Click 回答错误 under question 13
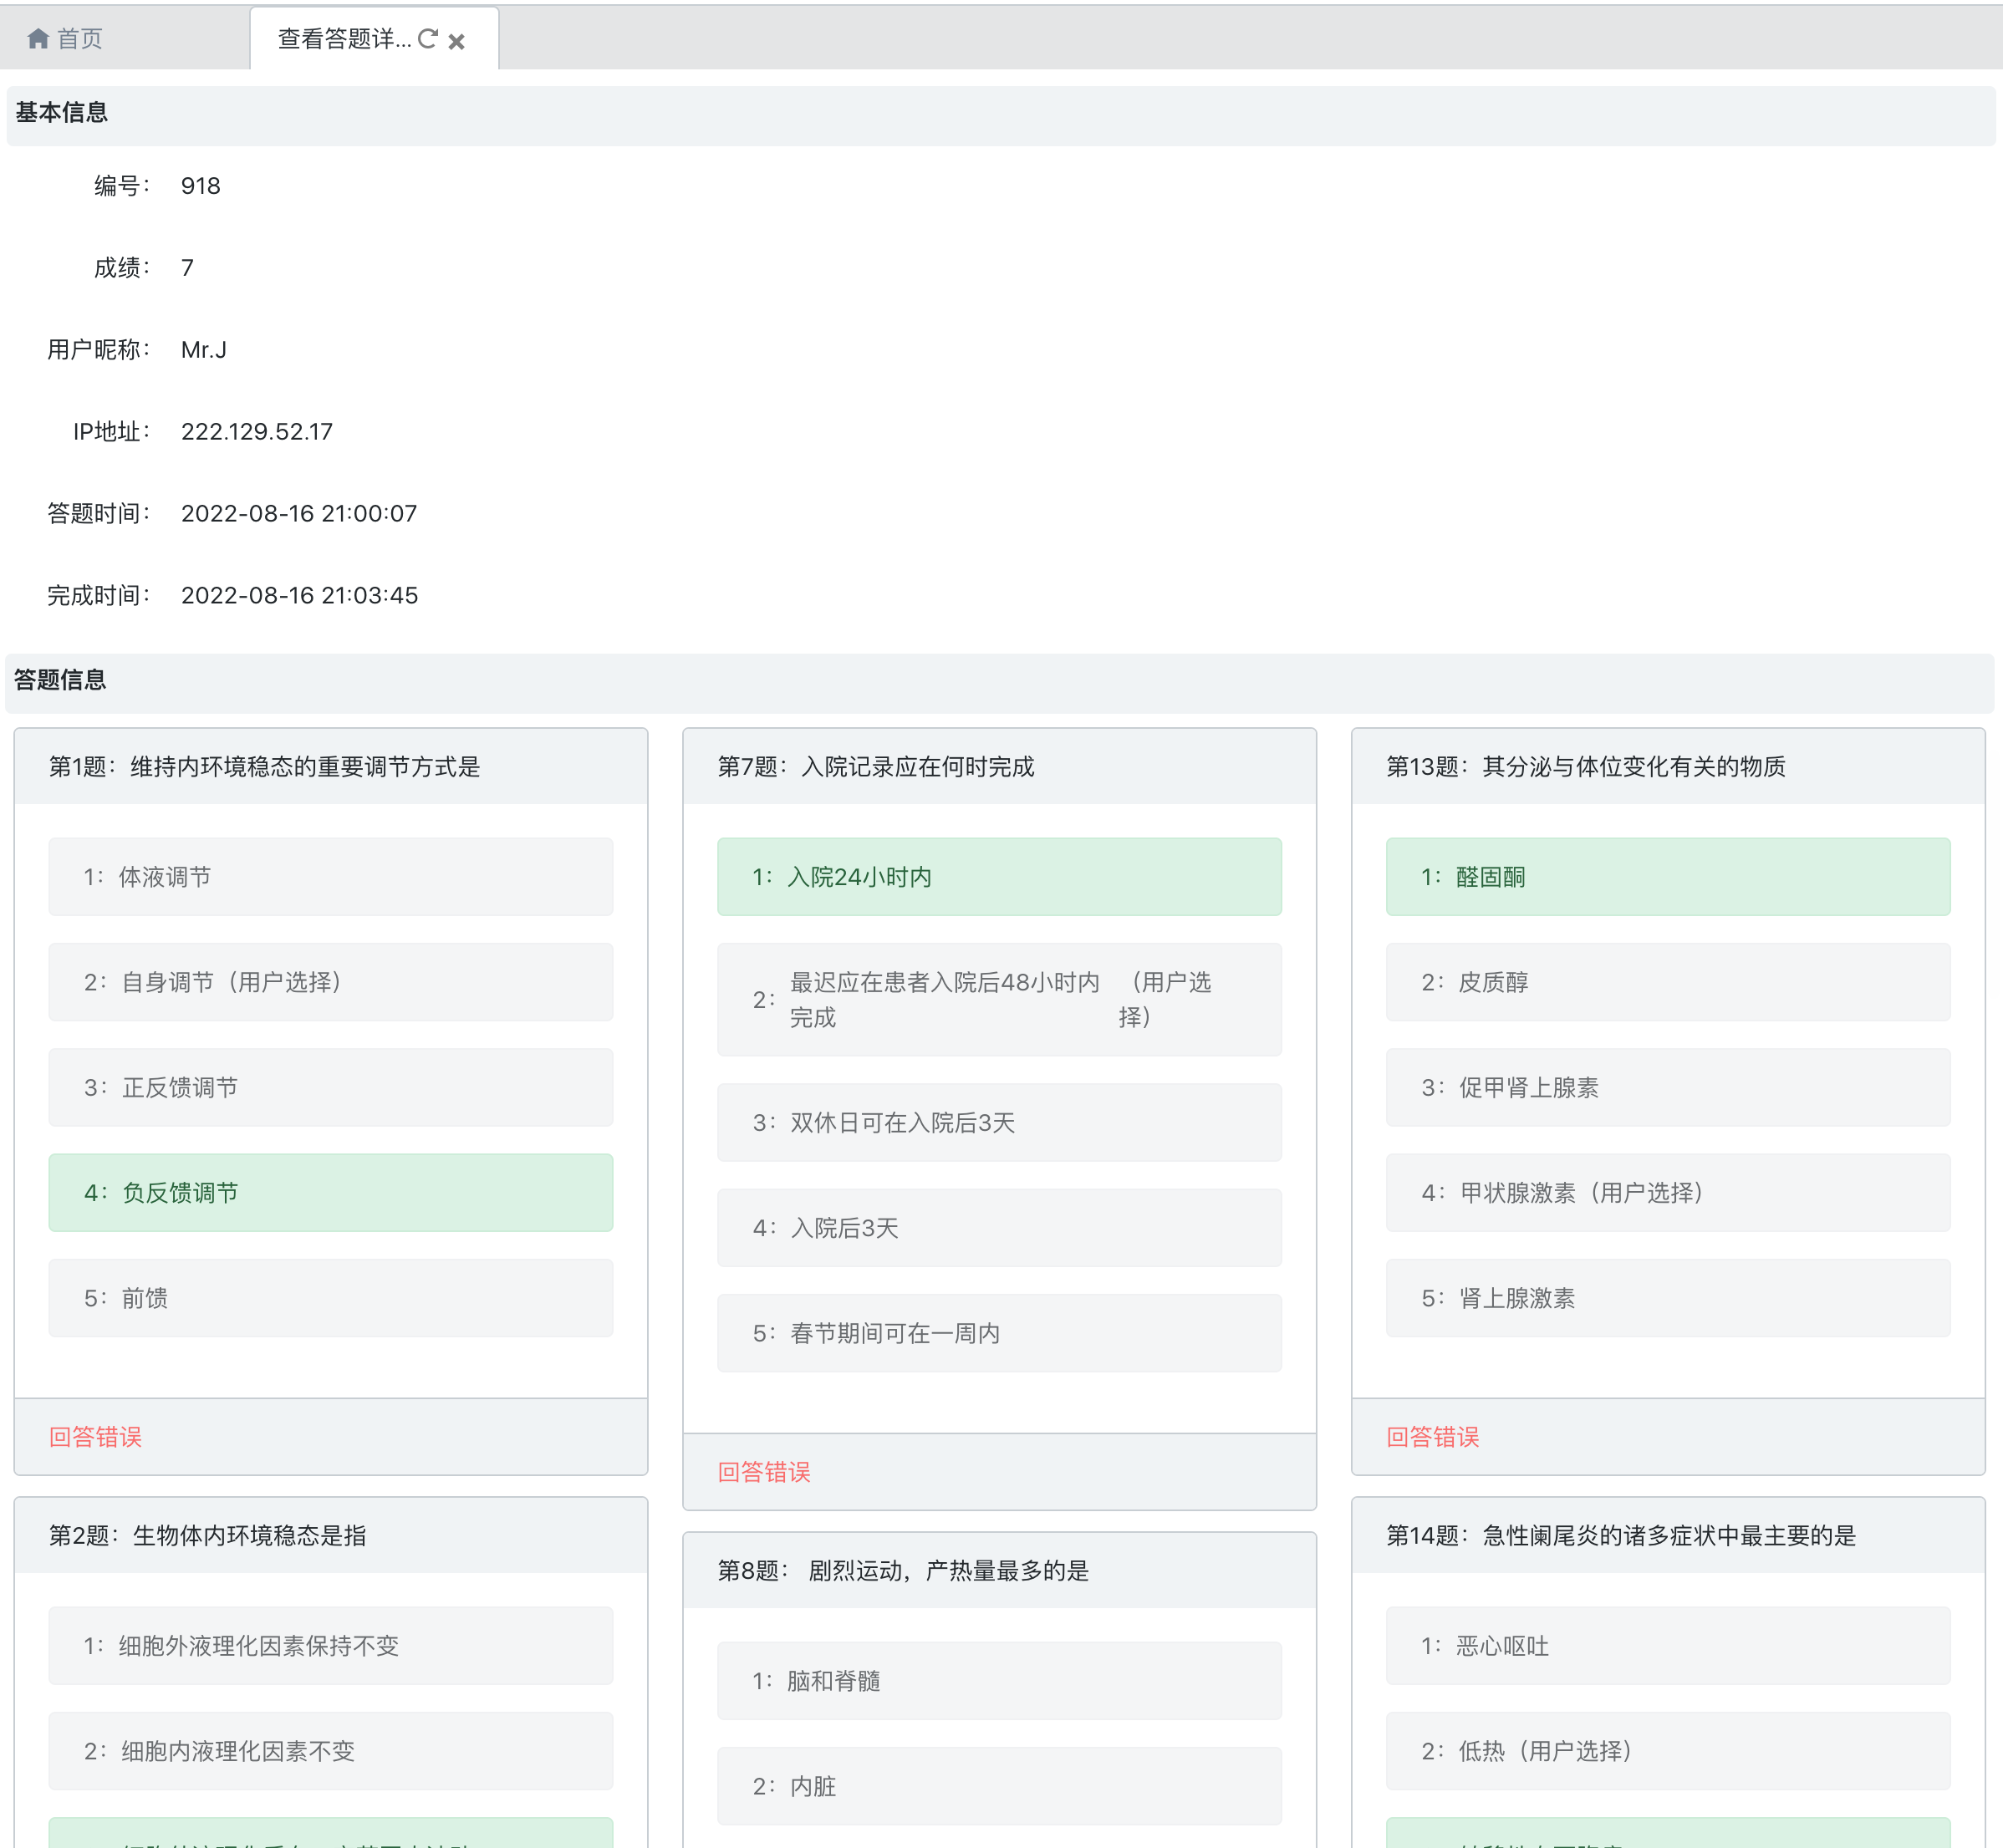 [x=1432, y=1437]
